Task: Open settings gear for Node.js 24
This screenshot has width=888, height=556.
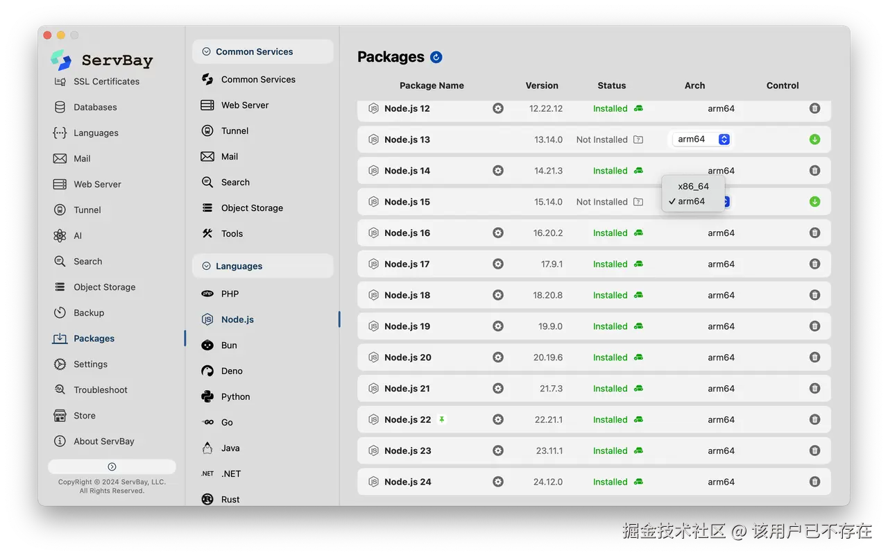Action: 498,482
